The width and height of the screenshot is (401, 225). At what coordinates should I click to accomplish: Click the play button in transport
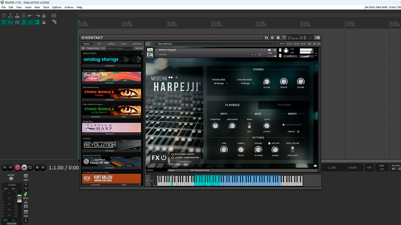(x=24, y=168)
